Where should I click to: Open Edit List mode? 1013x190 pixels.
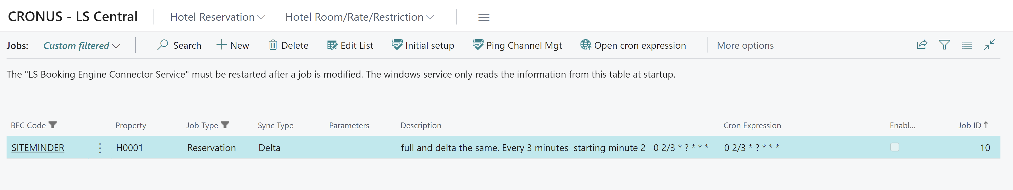[350, 45]
